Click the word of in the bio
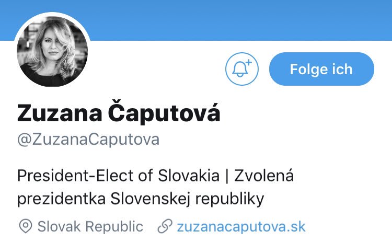The image size is (392, 242). click(146, 176)
